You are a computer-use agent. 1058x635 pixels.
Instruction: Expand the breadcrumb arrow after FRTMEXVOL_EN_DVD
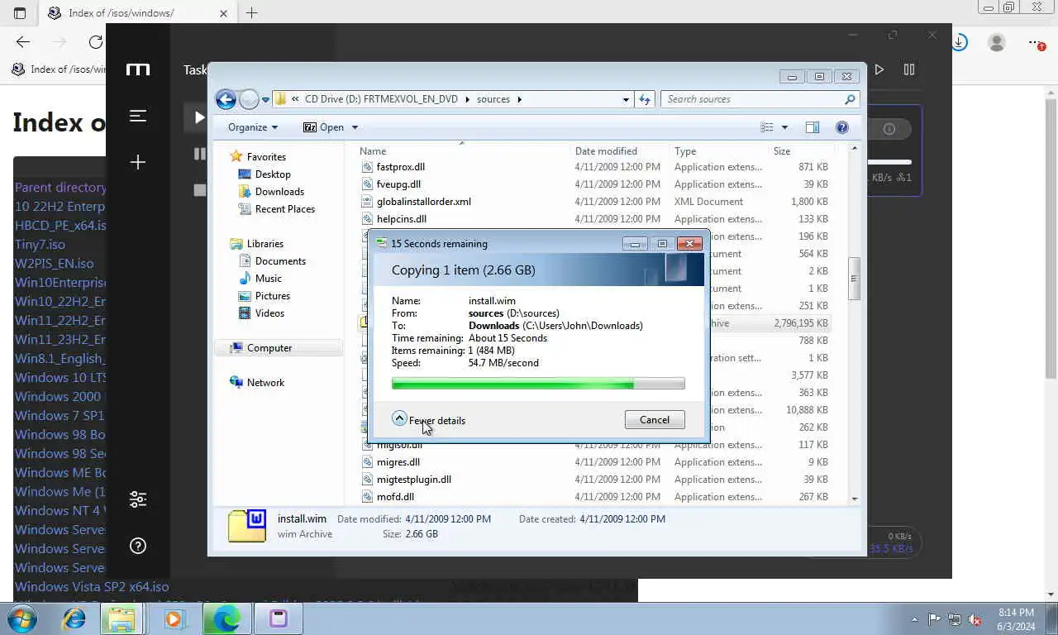[x=468, y=99]
